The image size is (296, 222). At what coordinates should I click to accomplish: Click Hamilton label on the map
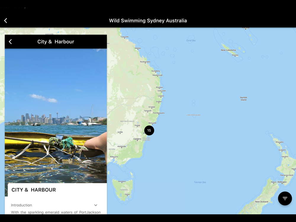tap(285, 157)
